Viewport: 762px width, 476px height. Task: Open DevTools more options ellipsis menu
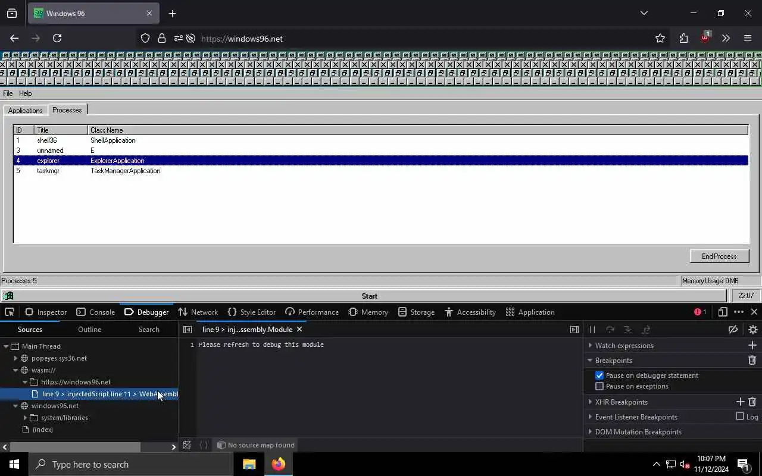tap(739, 312)
